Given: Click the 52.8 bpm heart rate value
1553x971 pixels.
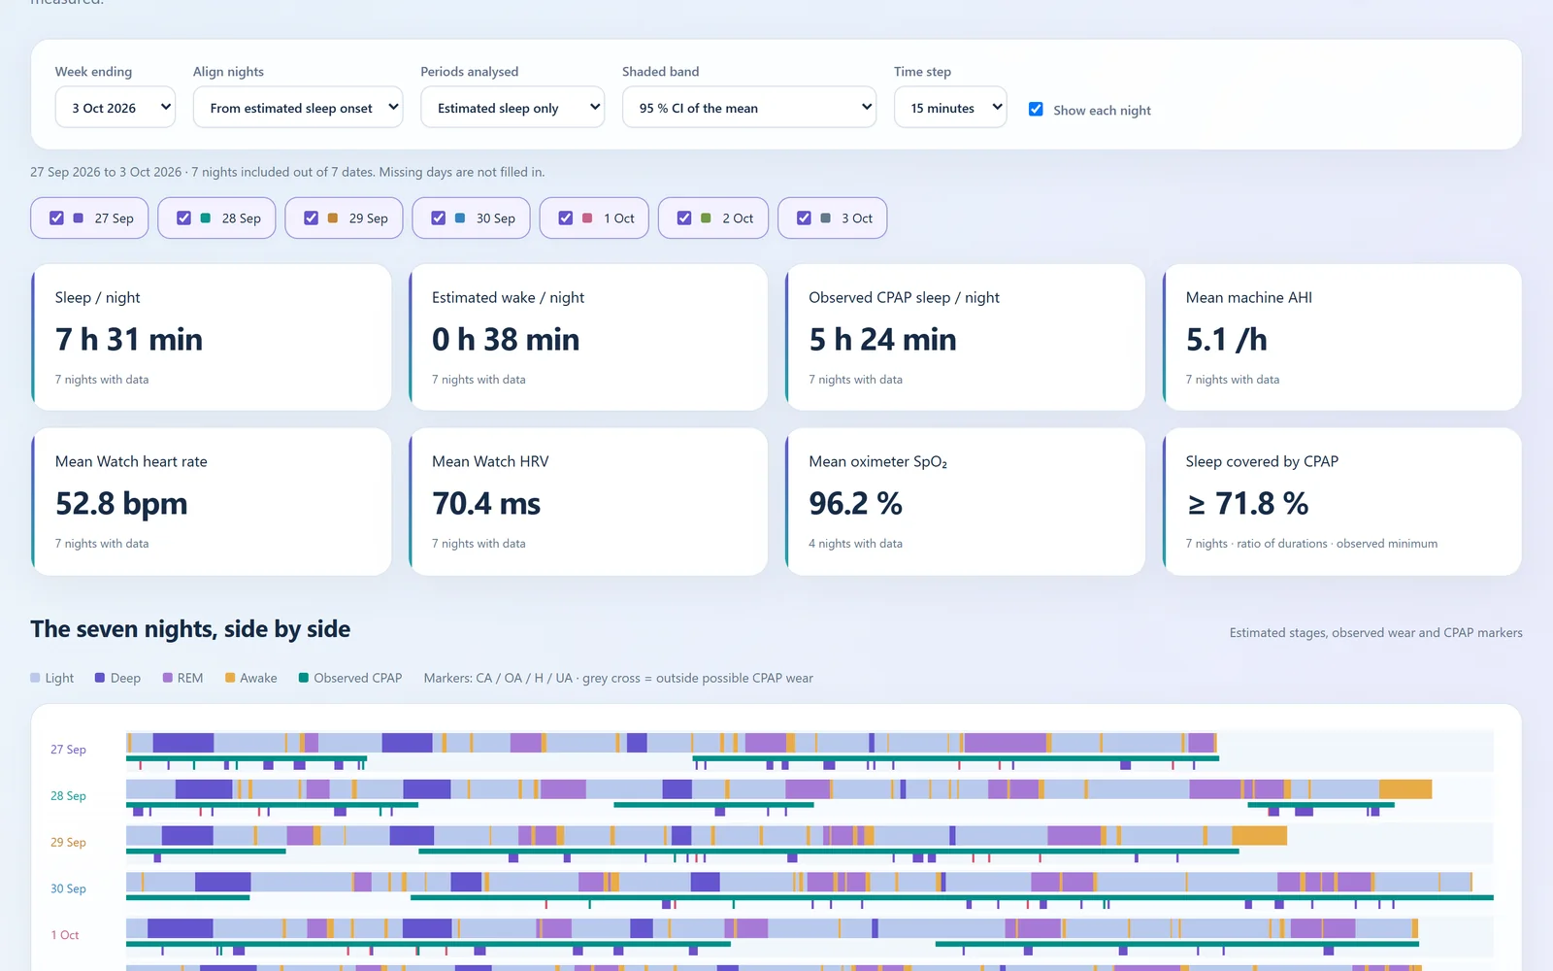Looking at the screenshot, I should [x=121, y=503].
